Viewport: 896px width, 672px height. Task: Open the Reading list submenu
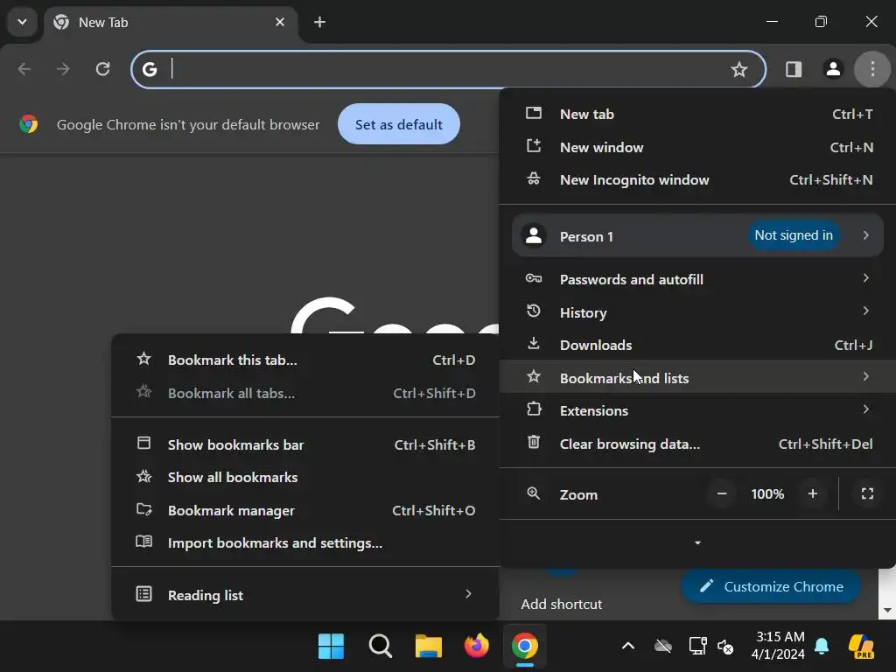click(x=305, y=595)
